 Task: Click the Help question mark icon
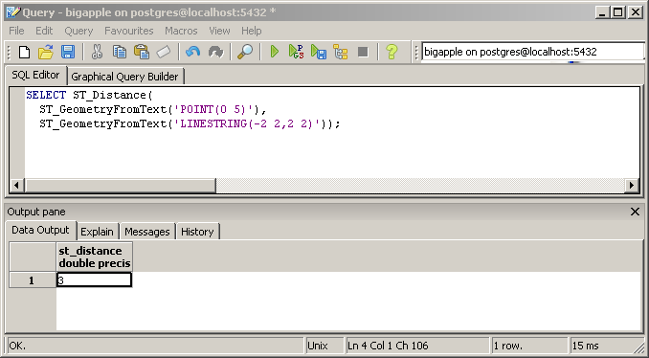pos(392,52)
